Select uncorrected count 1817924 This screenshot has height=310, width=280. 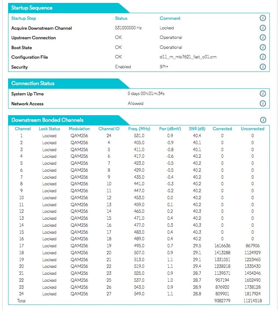[252, 293]
